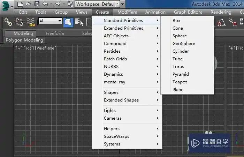Click the Polygon Modeling panel button
The height and width of the screenshot is (157, 244).
24,40
